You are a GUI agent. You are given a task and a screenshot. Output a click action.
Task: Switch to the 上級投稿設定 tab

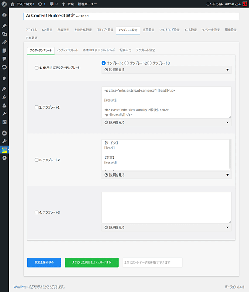pos(83,30)
